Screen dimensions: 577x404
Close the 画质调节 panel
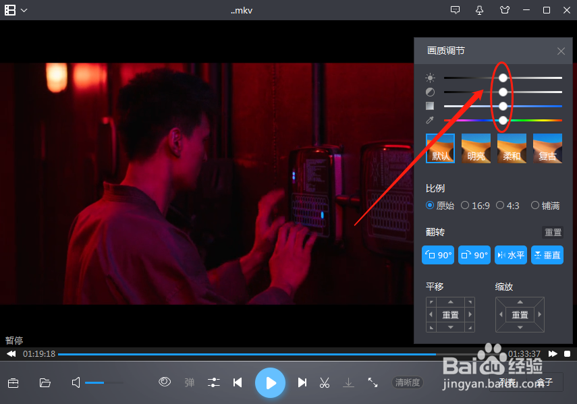click(x=561, y=51)
